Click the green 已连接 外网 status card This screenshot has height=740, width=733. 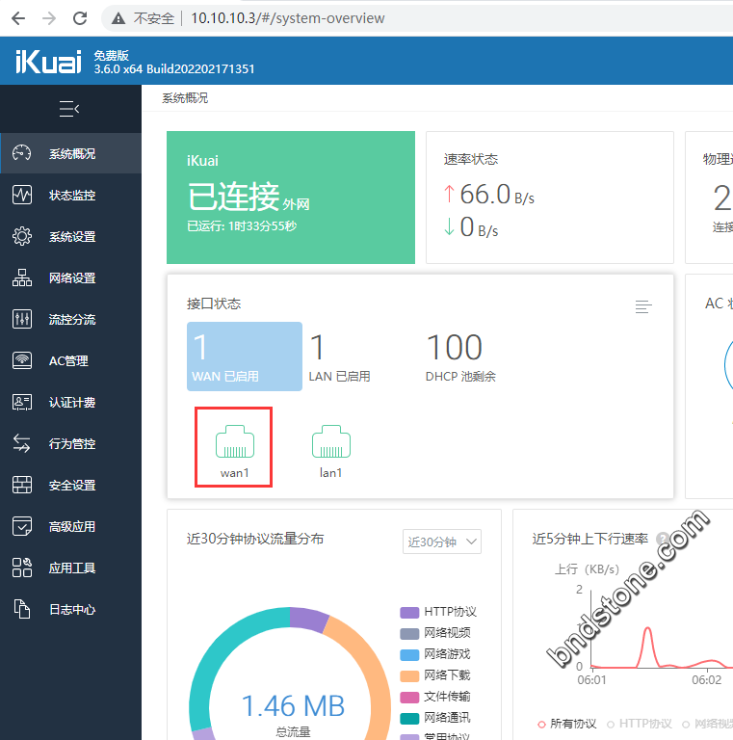(291, 198)
